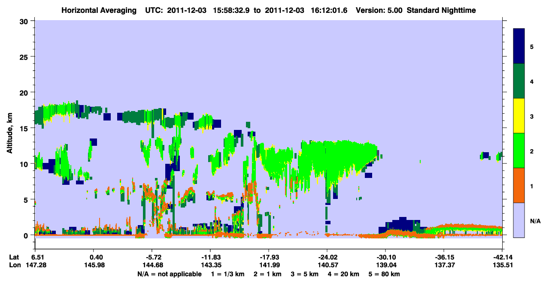Click the legend label '5'
Screen dimensions: 558x286
(532, 46)
